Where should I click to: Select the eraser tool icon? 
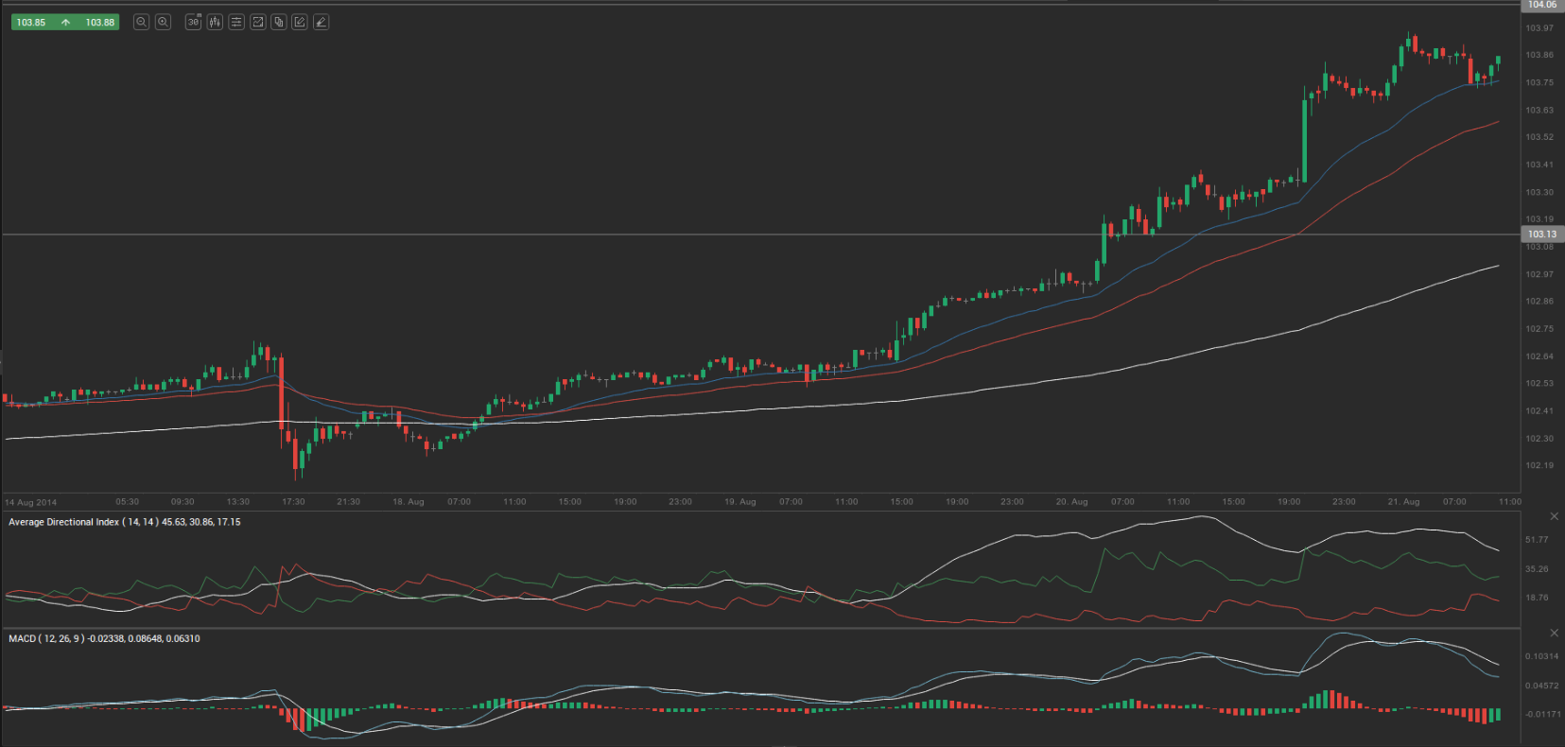point(322,22)
